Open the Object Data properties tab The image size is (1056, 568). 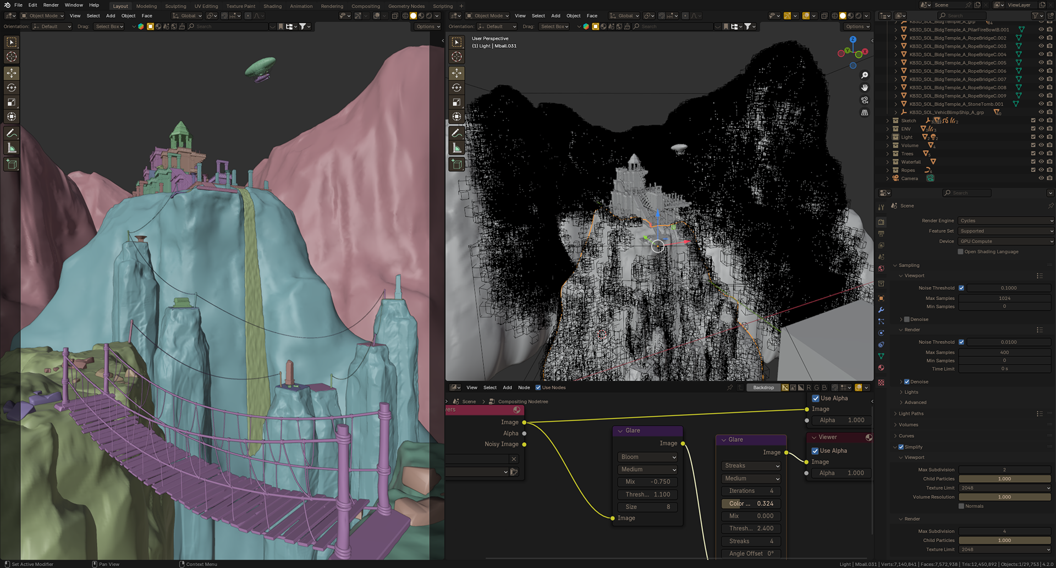[881, 356]
